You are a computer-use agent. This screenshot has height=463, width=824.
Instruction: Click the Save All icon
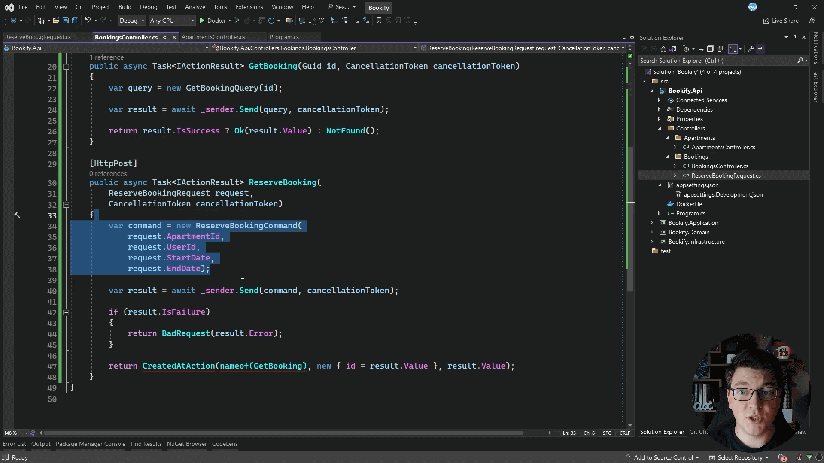tap(75, 21)
